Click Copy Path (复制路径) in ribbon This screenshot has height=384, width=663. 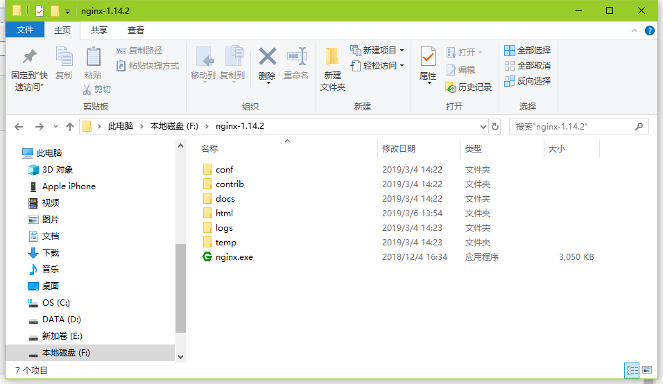[x=139, y=51]
